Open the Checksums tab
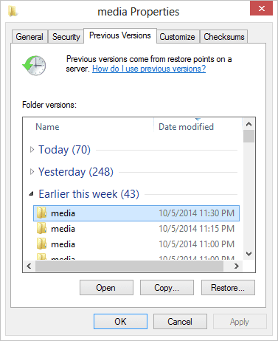 (224, 37)
